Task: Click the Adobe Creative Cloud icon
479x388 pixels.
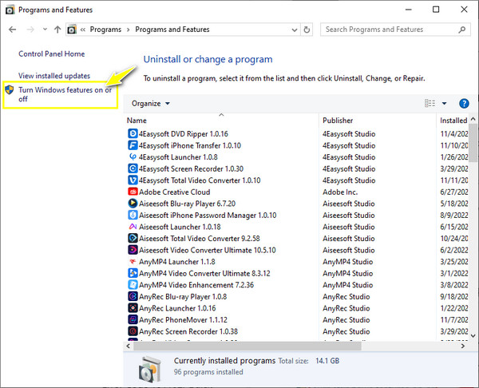Action: [133, 192]
